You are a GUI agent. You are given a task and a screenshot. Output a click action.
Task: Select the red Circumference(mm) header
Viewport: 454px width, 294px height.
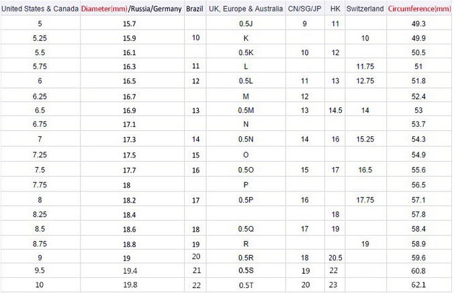pyautogui.click(x=420, y=9)
